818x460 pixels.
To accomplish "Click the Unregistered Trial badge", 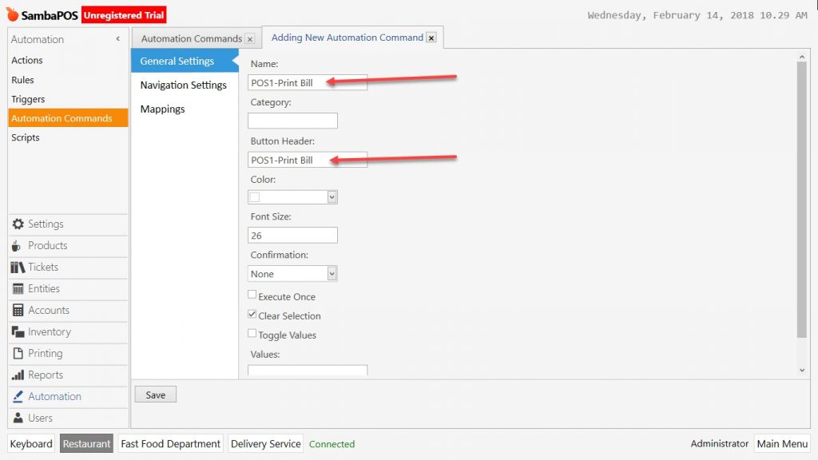I will (124, 15).
